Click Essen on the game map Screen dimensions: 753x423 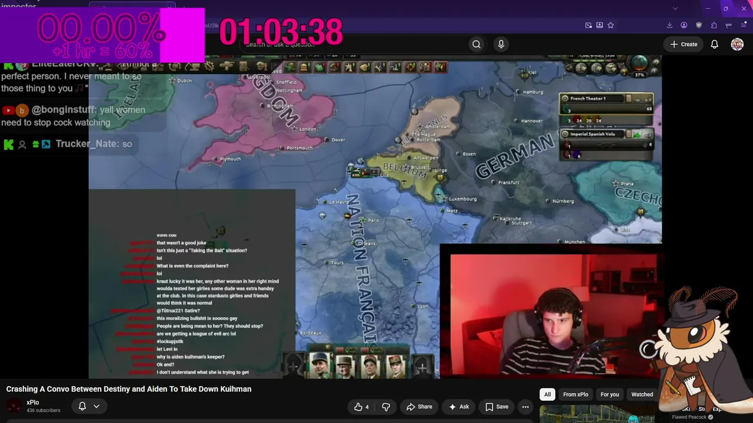click(x=469, y=154)
